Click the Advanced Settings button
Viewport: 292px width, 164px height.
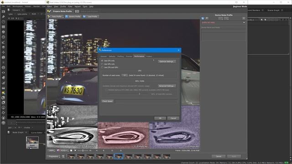pyautogui.click(x=167, y=86)
